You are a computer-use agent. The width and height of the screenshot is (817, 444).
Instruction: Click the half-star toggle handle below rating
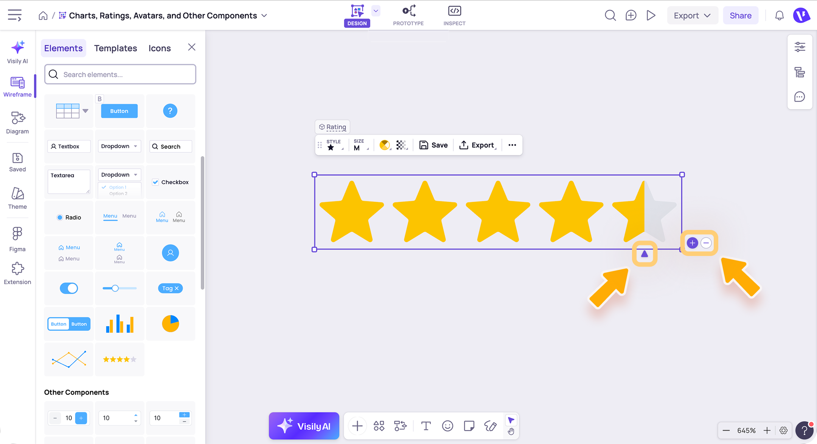pos(645,254)
